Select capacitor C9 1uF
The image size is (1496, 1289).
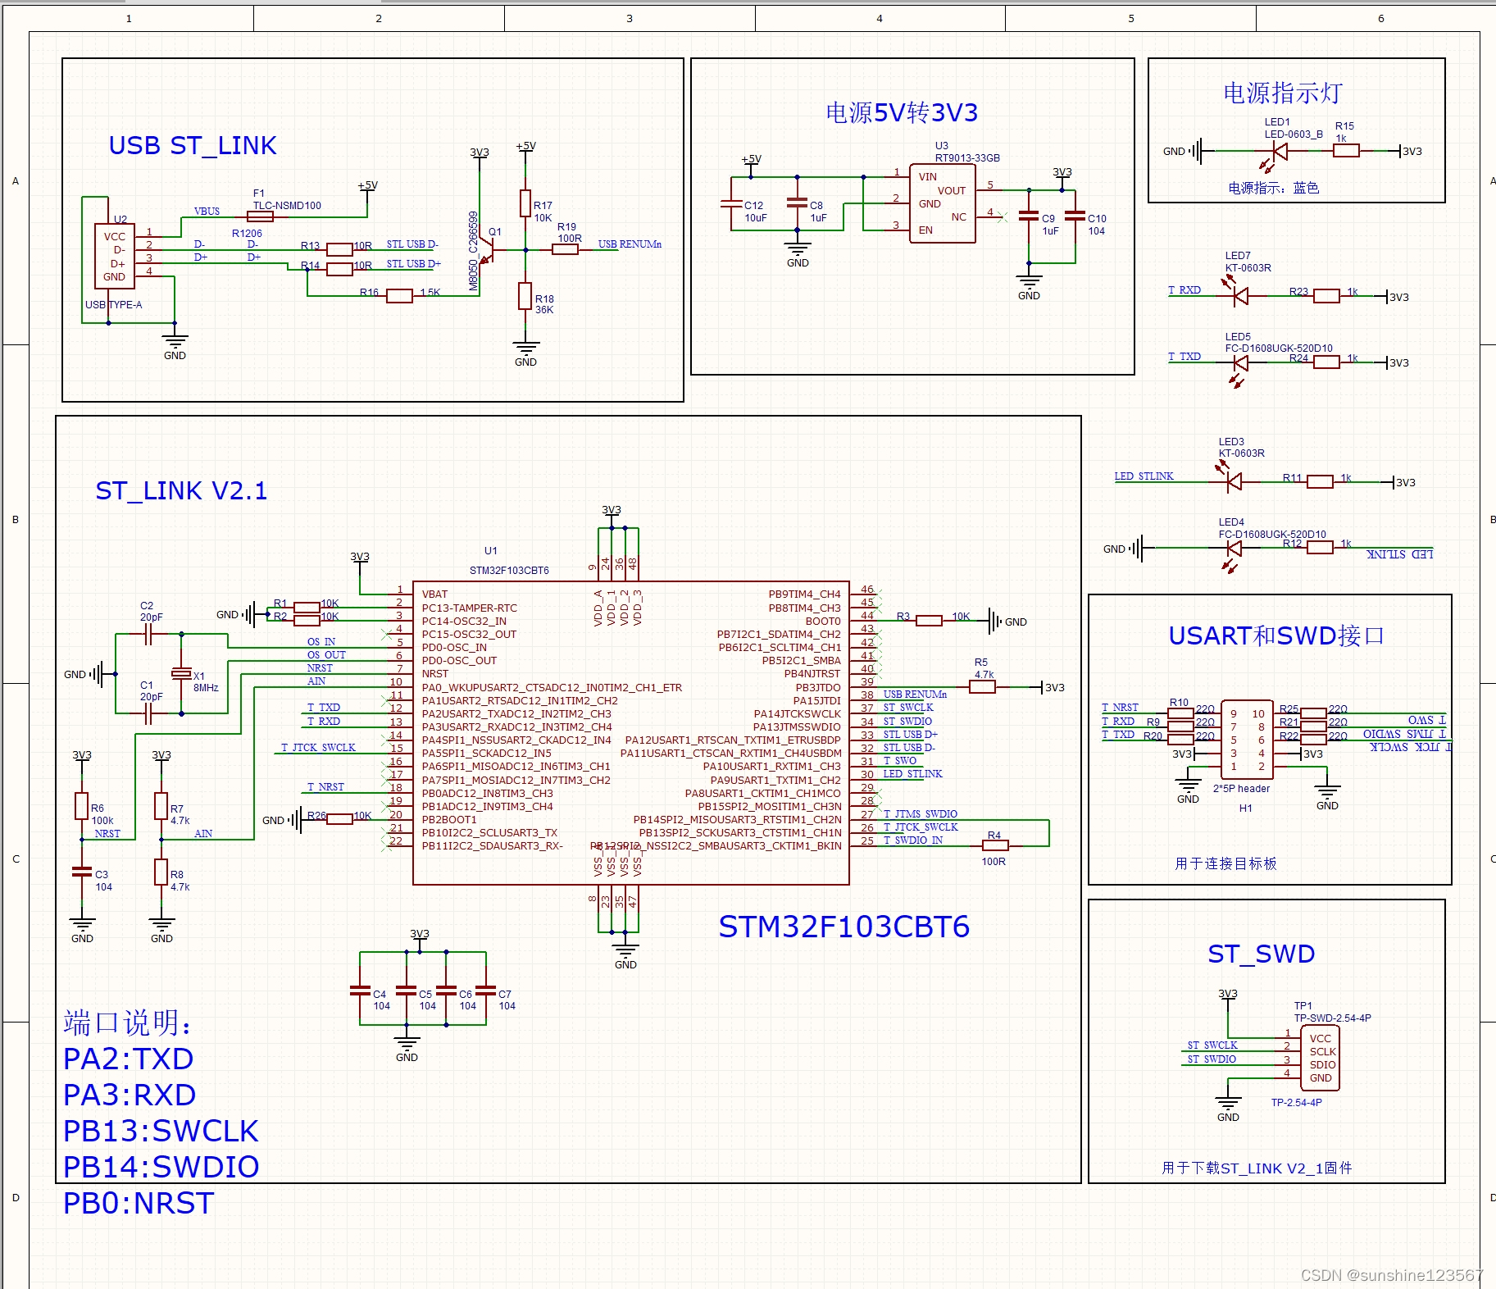click(x=1029, y=216)
